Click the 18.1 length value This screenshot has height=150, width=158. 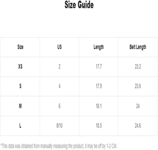click(99, 106)
